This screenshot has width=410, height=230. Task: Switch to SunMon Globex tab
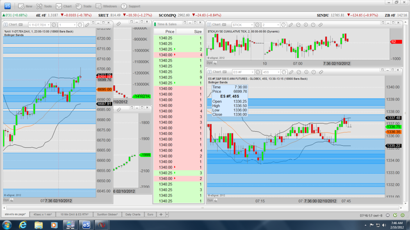click(x=107, y=214)
